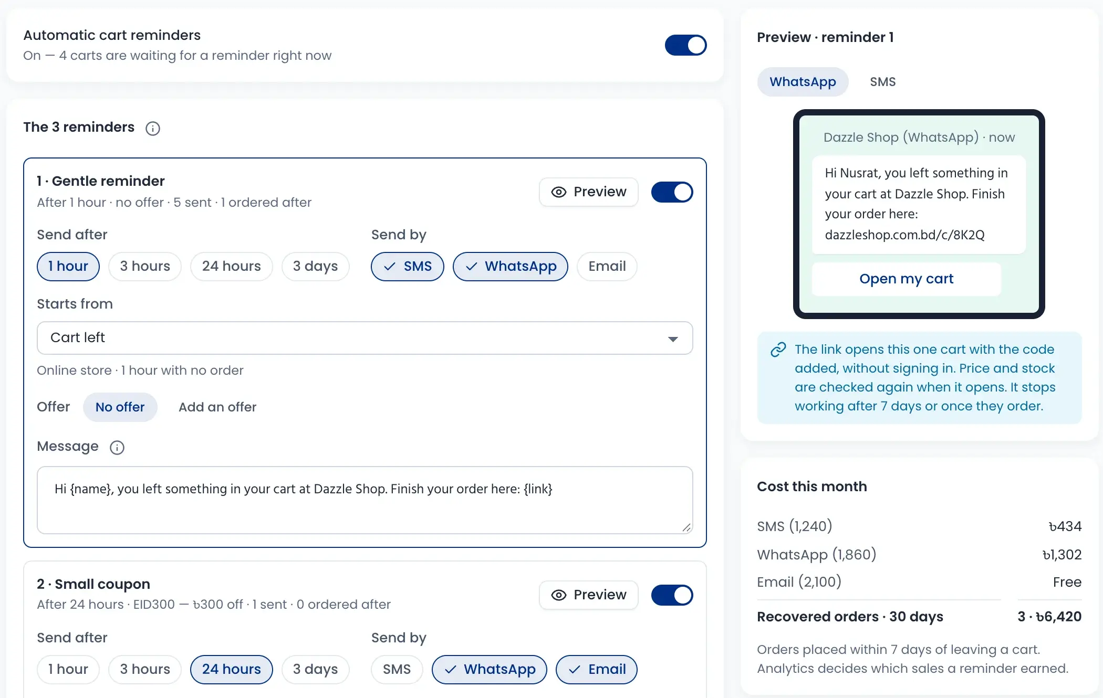The width and height of the screenshot is (1103, 698).
Task: Set Gentle reminder to send after 3 hours
Action: 145,267
